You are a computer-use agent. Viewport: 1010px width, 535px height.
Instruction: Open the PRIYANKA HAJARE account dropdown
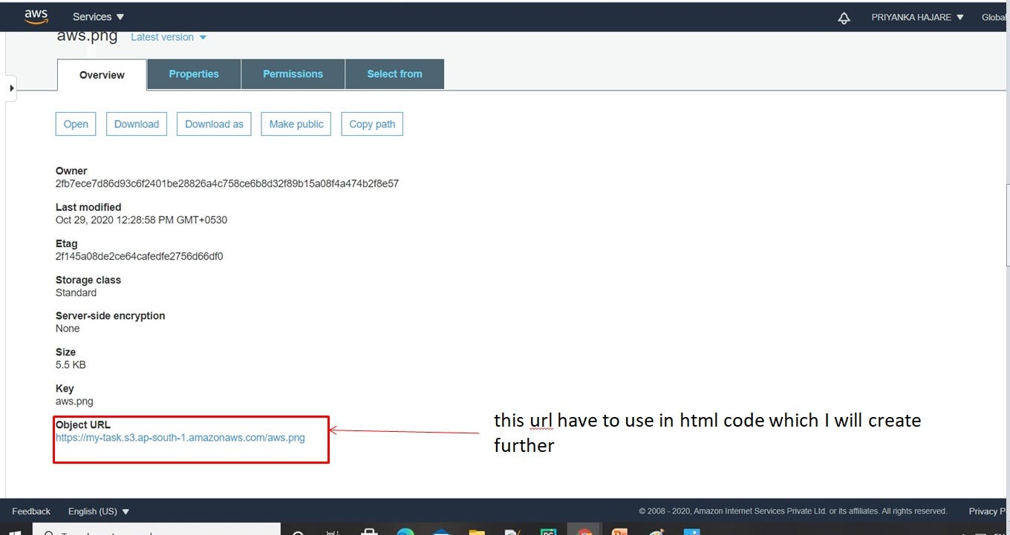917,17
